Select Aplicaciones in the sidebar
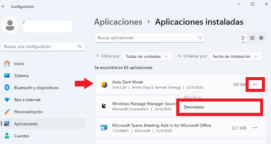The height and width of the screenshot is (144, 271). coord(43,124)
